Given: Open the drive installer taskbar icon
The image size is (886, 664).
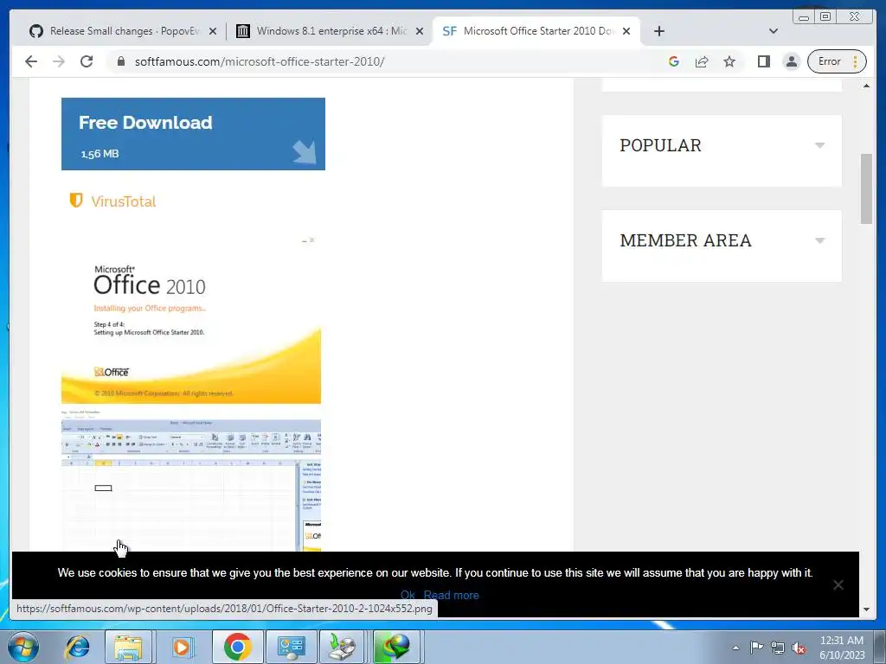Looking at the screenshot, I should (x=343, y=647).
